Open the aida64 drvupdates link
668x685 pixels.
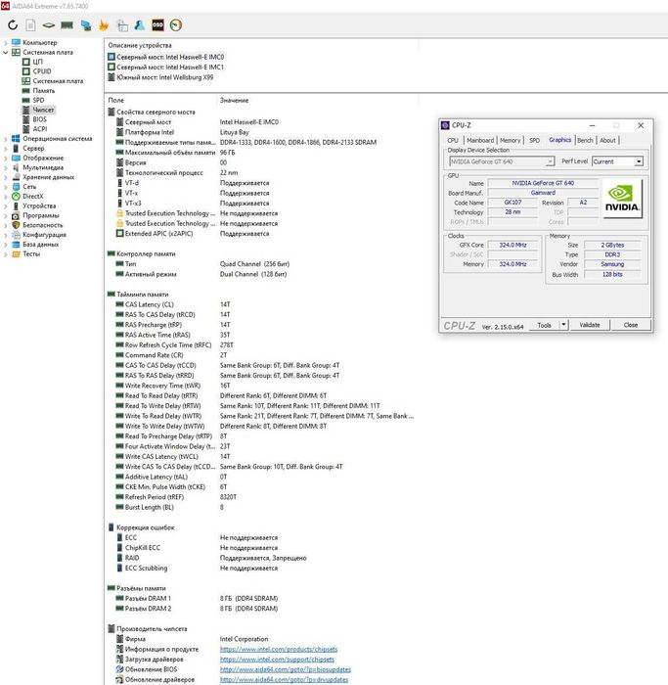click(284, 680)
